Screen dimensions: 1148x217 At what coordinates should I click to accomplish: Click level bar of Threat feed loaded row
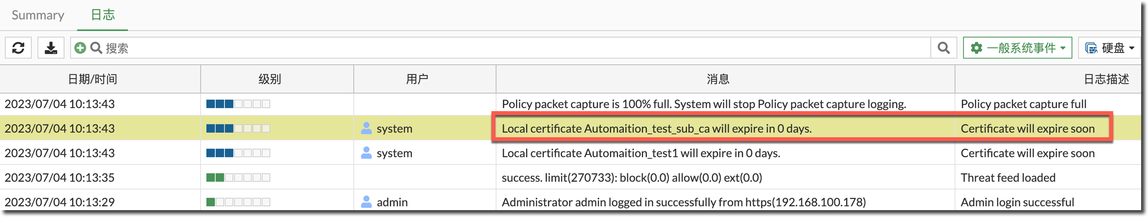[238, 177]
